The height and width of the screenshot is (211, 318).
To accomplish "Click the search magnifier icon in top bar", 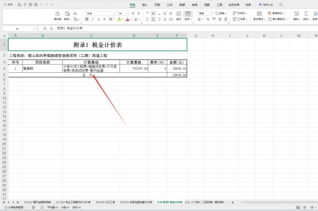I will click(281, 5).
